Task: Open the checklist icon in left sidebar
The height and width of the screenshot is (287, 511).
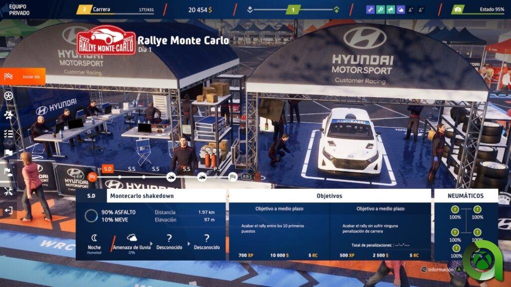Action: point(8,134)
